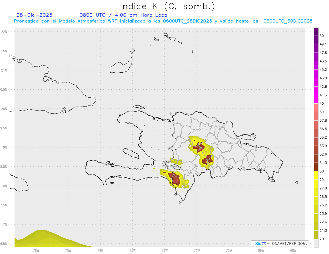Click the longitude label '75W'
The width and height of the screenshot is (329, 254).
tap(68, 250)
